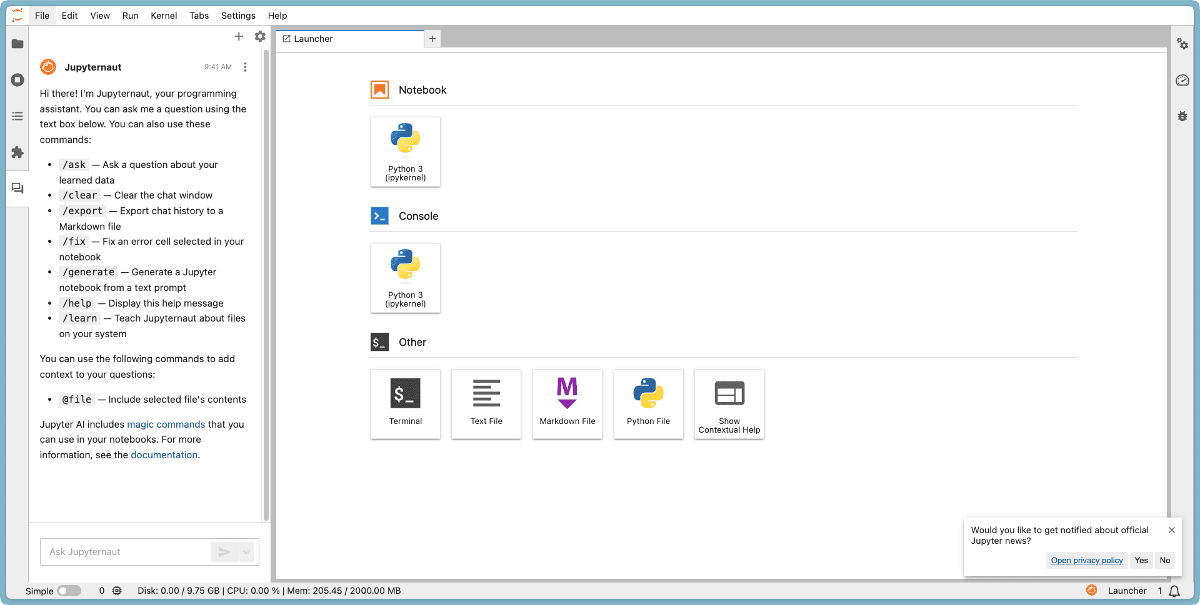Image resolution: width=1200 pixels, height=605 pixels.
Task: Click the /clear command text
Action: click(80, 195)
